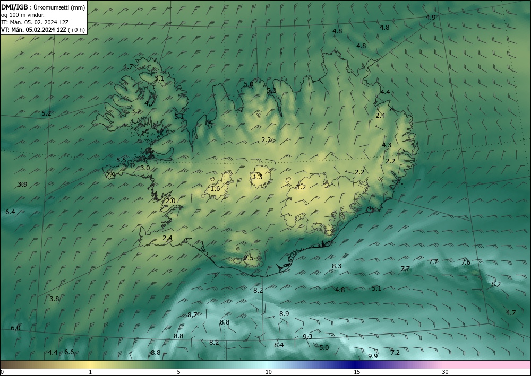Click the 6.0 value at the left edge
This screenshot has width=531, height=376.
tap(15, 328)
